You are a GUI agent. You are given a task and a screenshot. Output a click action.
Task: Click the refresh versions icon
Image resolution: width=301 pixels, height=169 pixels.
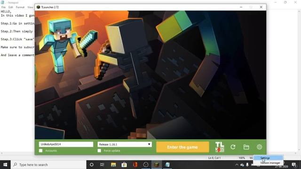[233, 147]
